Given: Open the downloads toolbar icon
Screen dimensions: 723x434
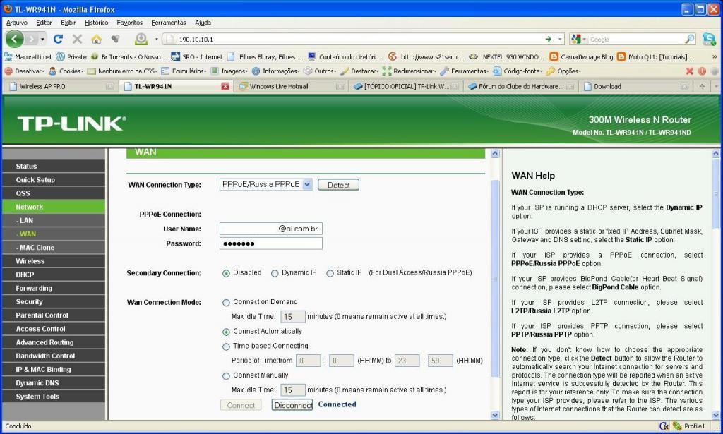Looking at the screenshot, I should (x=141, y=39).
